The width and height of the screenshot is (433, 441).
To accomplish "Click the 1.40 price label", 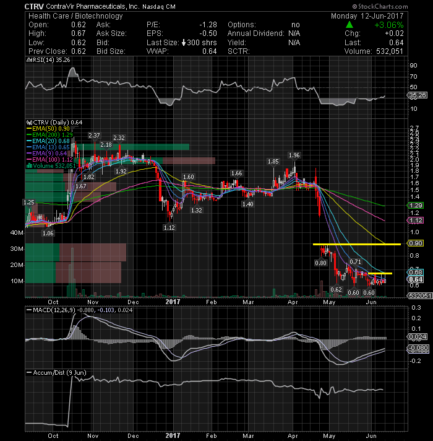I will coord(247,204).
